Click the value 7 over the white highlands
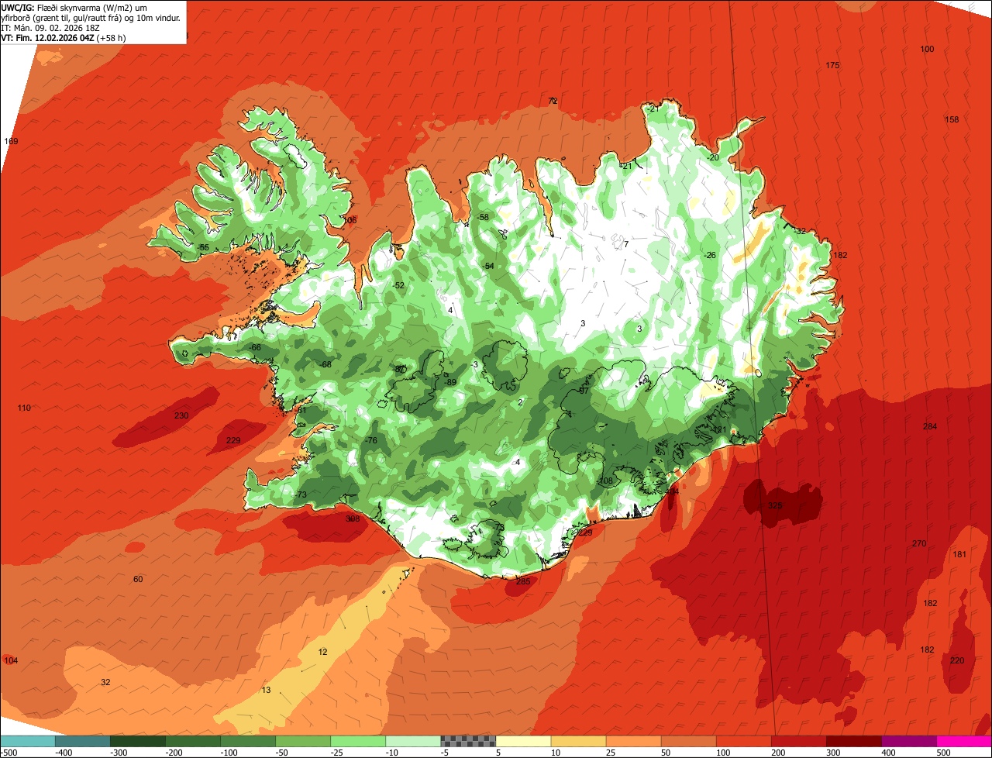The height and width of the screenshot is (758, 992). pos(626,244)
